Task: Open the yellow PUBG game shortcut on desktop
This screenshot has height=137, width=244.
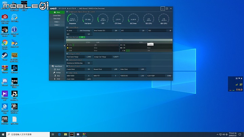Action: [x=14, y=57]
